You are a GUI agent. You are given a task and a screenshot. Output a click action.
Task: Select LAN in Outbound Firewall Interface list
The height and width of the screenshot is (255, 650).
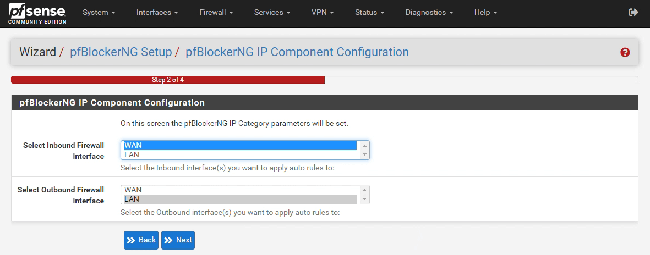tap(240, 199)
